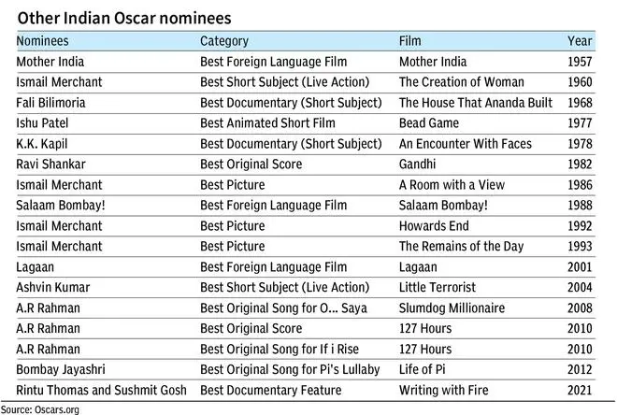
Task: Click the Bead Game film cell
Action: pos(429,123)
